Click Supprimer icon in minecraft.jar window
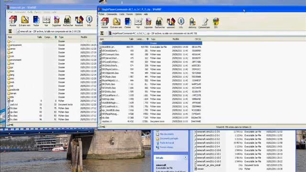Image resolution: width=306 pixels, height=172 pixels. pos(56,21)
